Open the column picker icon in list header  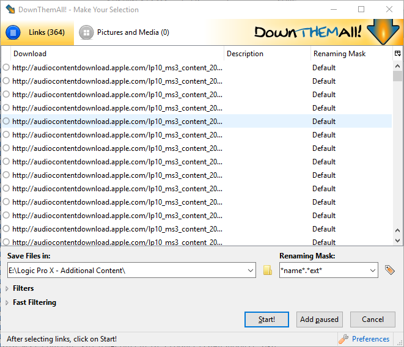[397, 54]
